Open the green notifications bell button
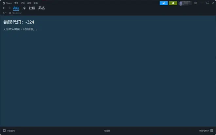Image resolution: width=216 pixels, height=135 pixels. coord(173,3)
